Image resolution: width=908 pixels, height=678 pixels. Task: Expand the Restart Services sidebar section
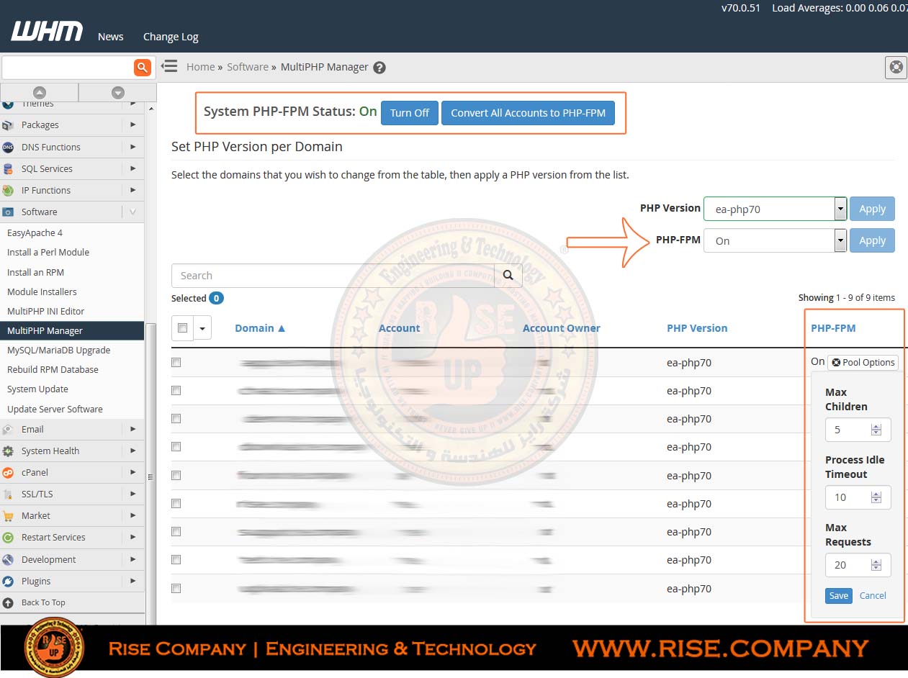click(x=132, y=537)
